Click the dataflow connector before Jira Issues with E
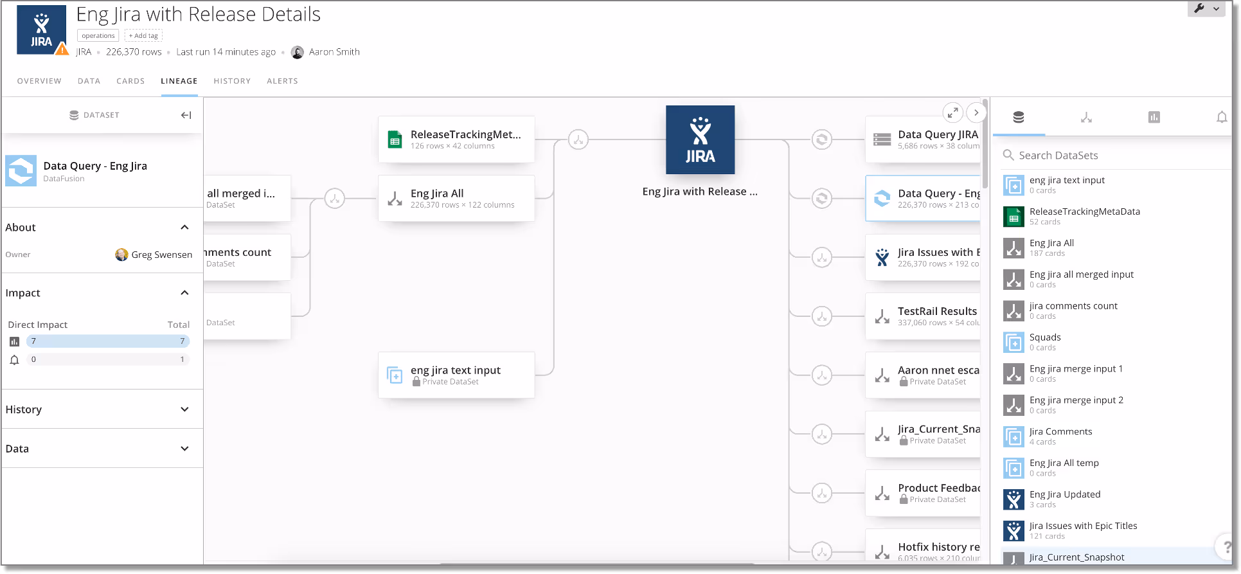 point(822,258)
